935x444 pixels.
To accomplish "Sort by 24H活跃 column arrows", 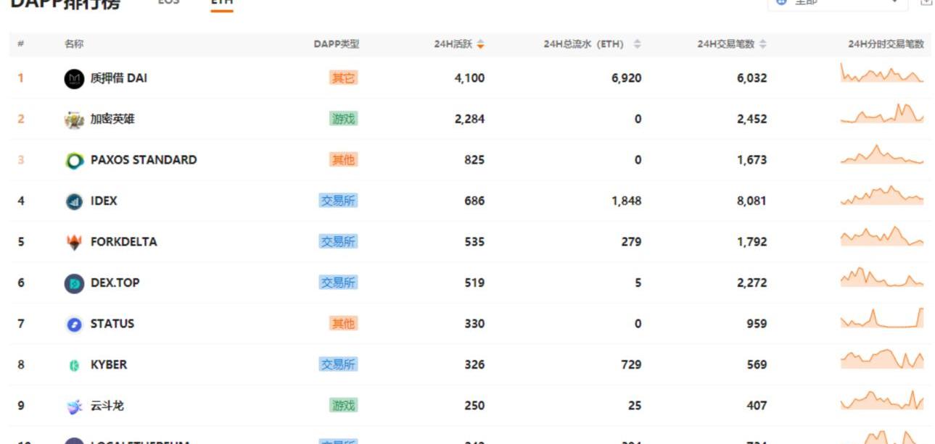I will tap(480, 44).
